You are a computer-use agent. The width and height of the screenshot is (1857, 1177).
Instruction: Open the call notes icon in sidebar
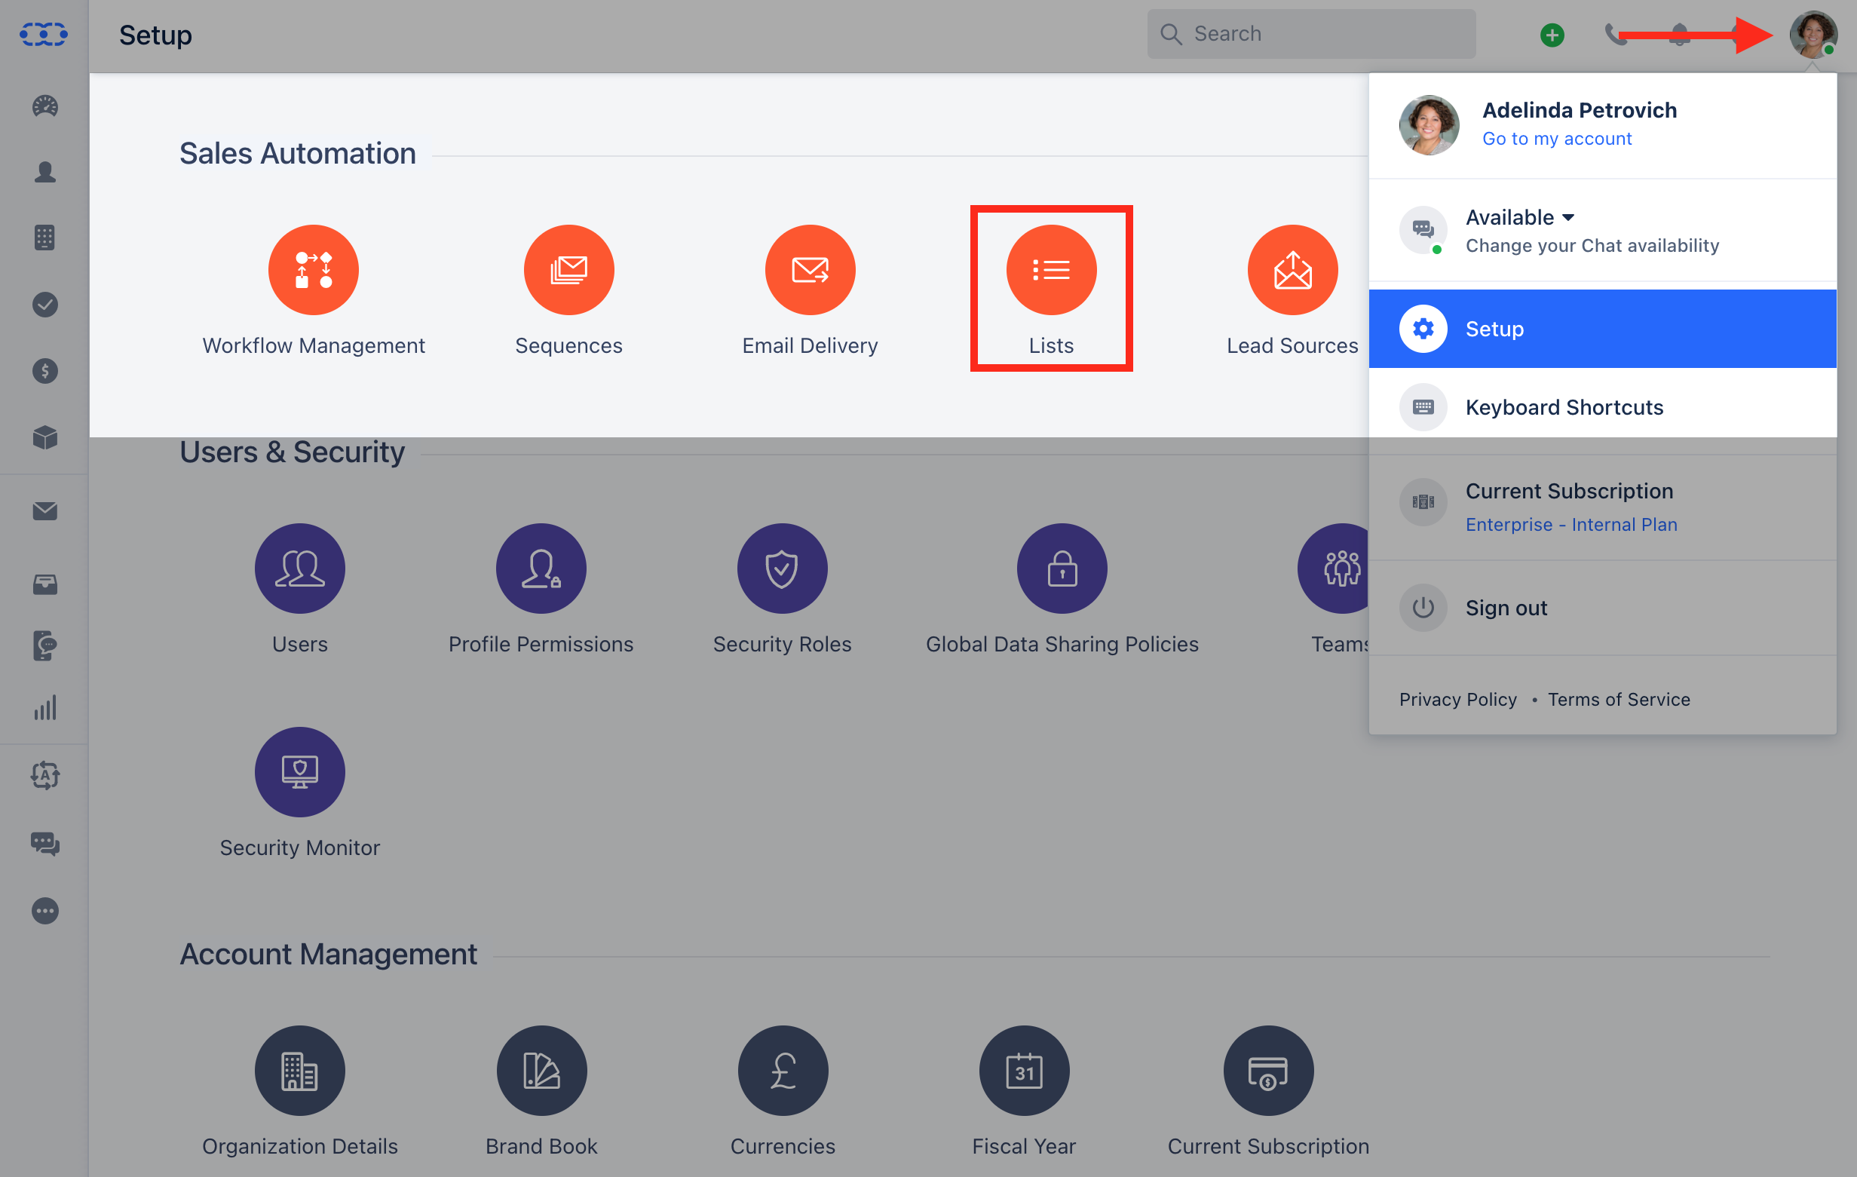[x=44, y=645]
